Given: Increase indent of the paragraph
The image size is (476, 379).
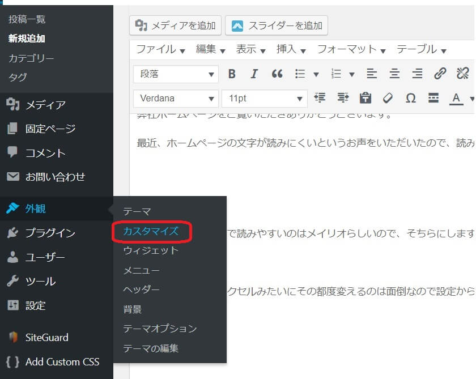Looking at the screenshot, I should (x=343, y=98).
